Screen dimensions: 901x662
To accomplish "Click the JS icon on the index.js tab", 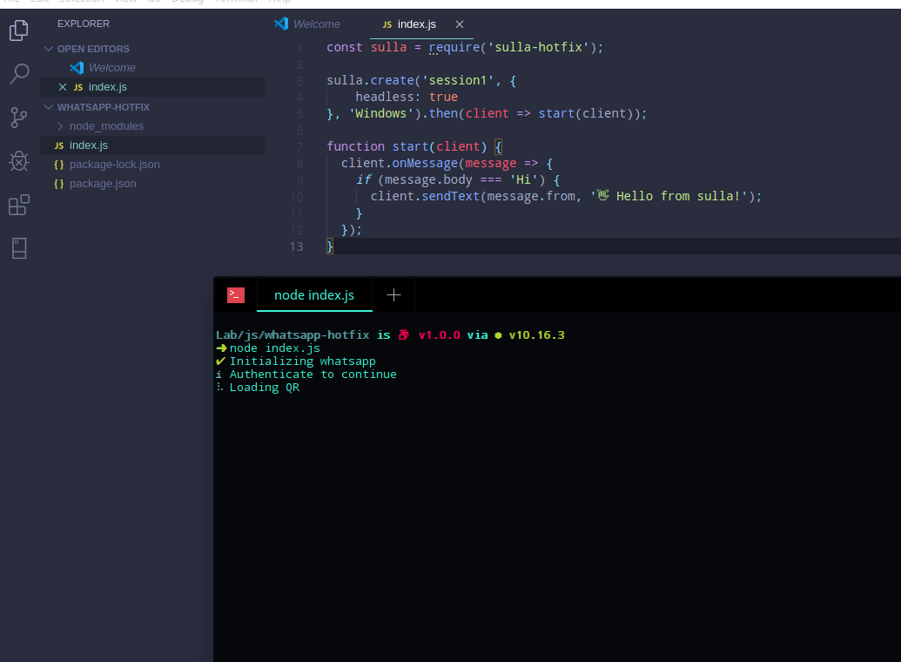I will pyautogui.click(x=387, y=24).
